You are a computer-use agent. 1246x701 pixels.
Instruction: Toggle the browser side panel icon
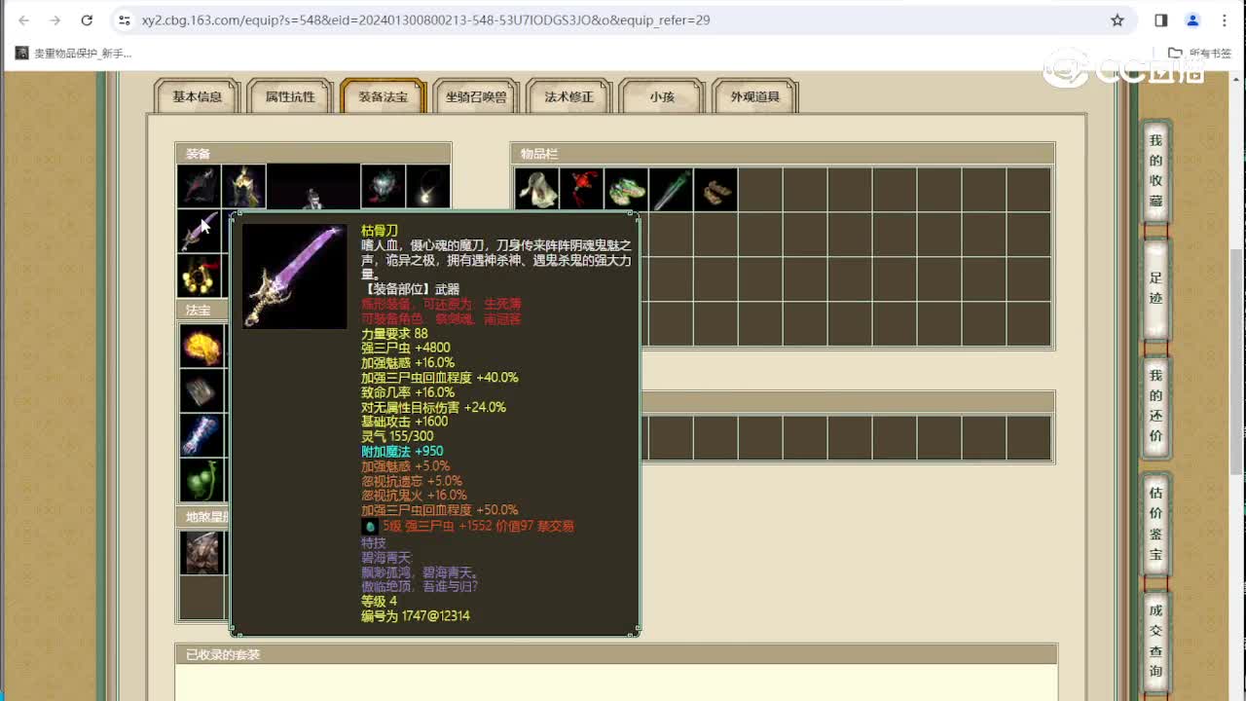(x=1161, y=19)
